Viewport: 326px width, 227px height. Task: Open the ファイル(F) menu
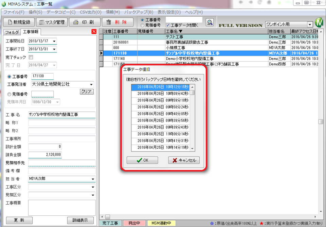point(14,12)
